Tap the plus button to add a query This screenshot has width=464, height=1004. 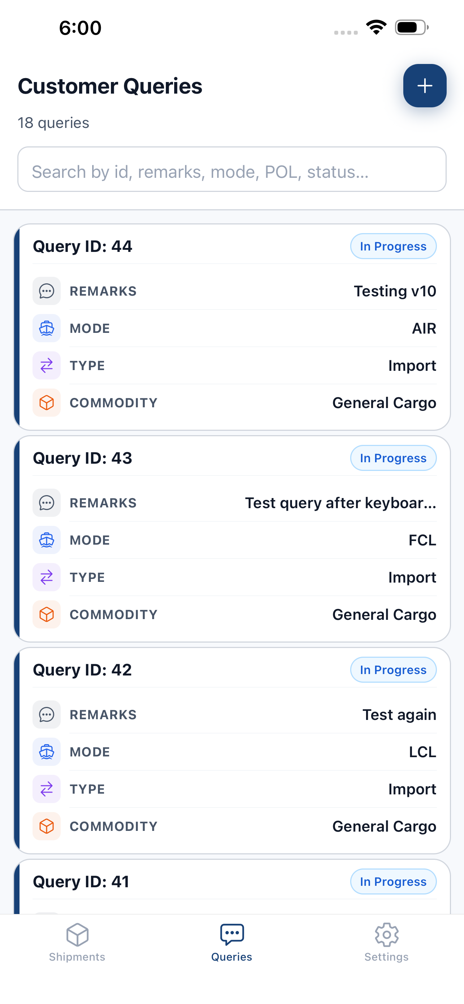pyautogui.click(x=425, y=86)
